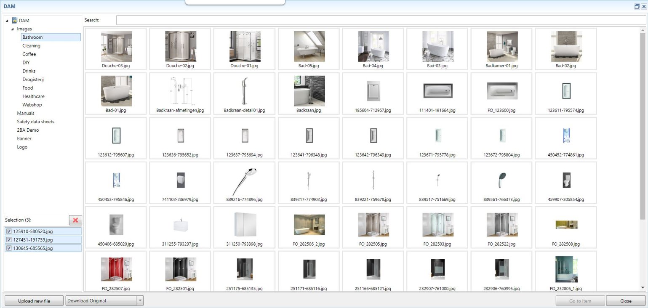The height and width of the screenshot is (308, 648).
Task: Collapse the DAM root tree node
Action: (x=7, y=21)
